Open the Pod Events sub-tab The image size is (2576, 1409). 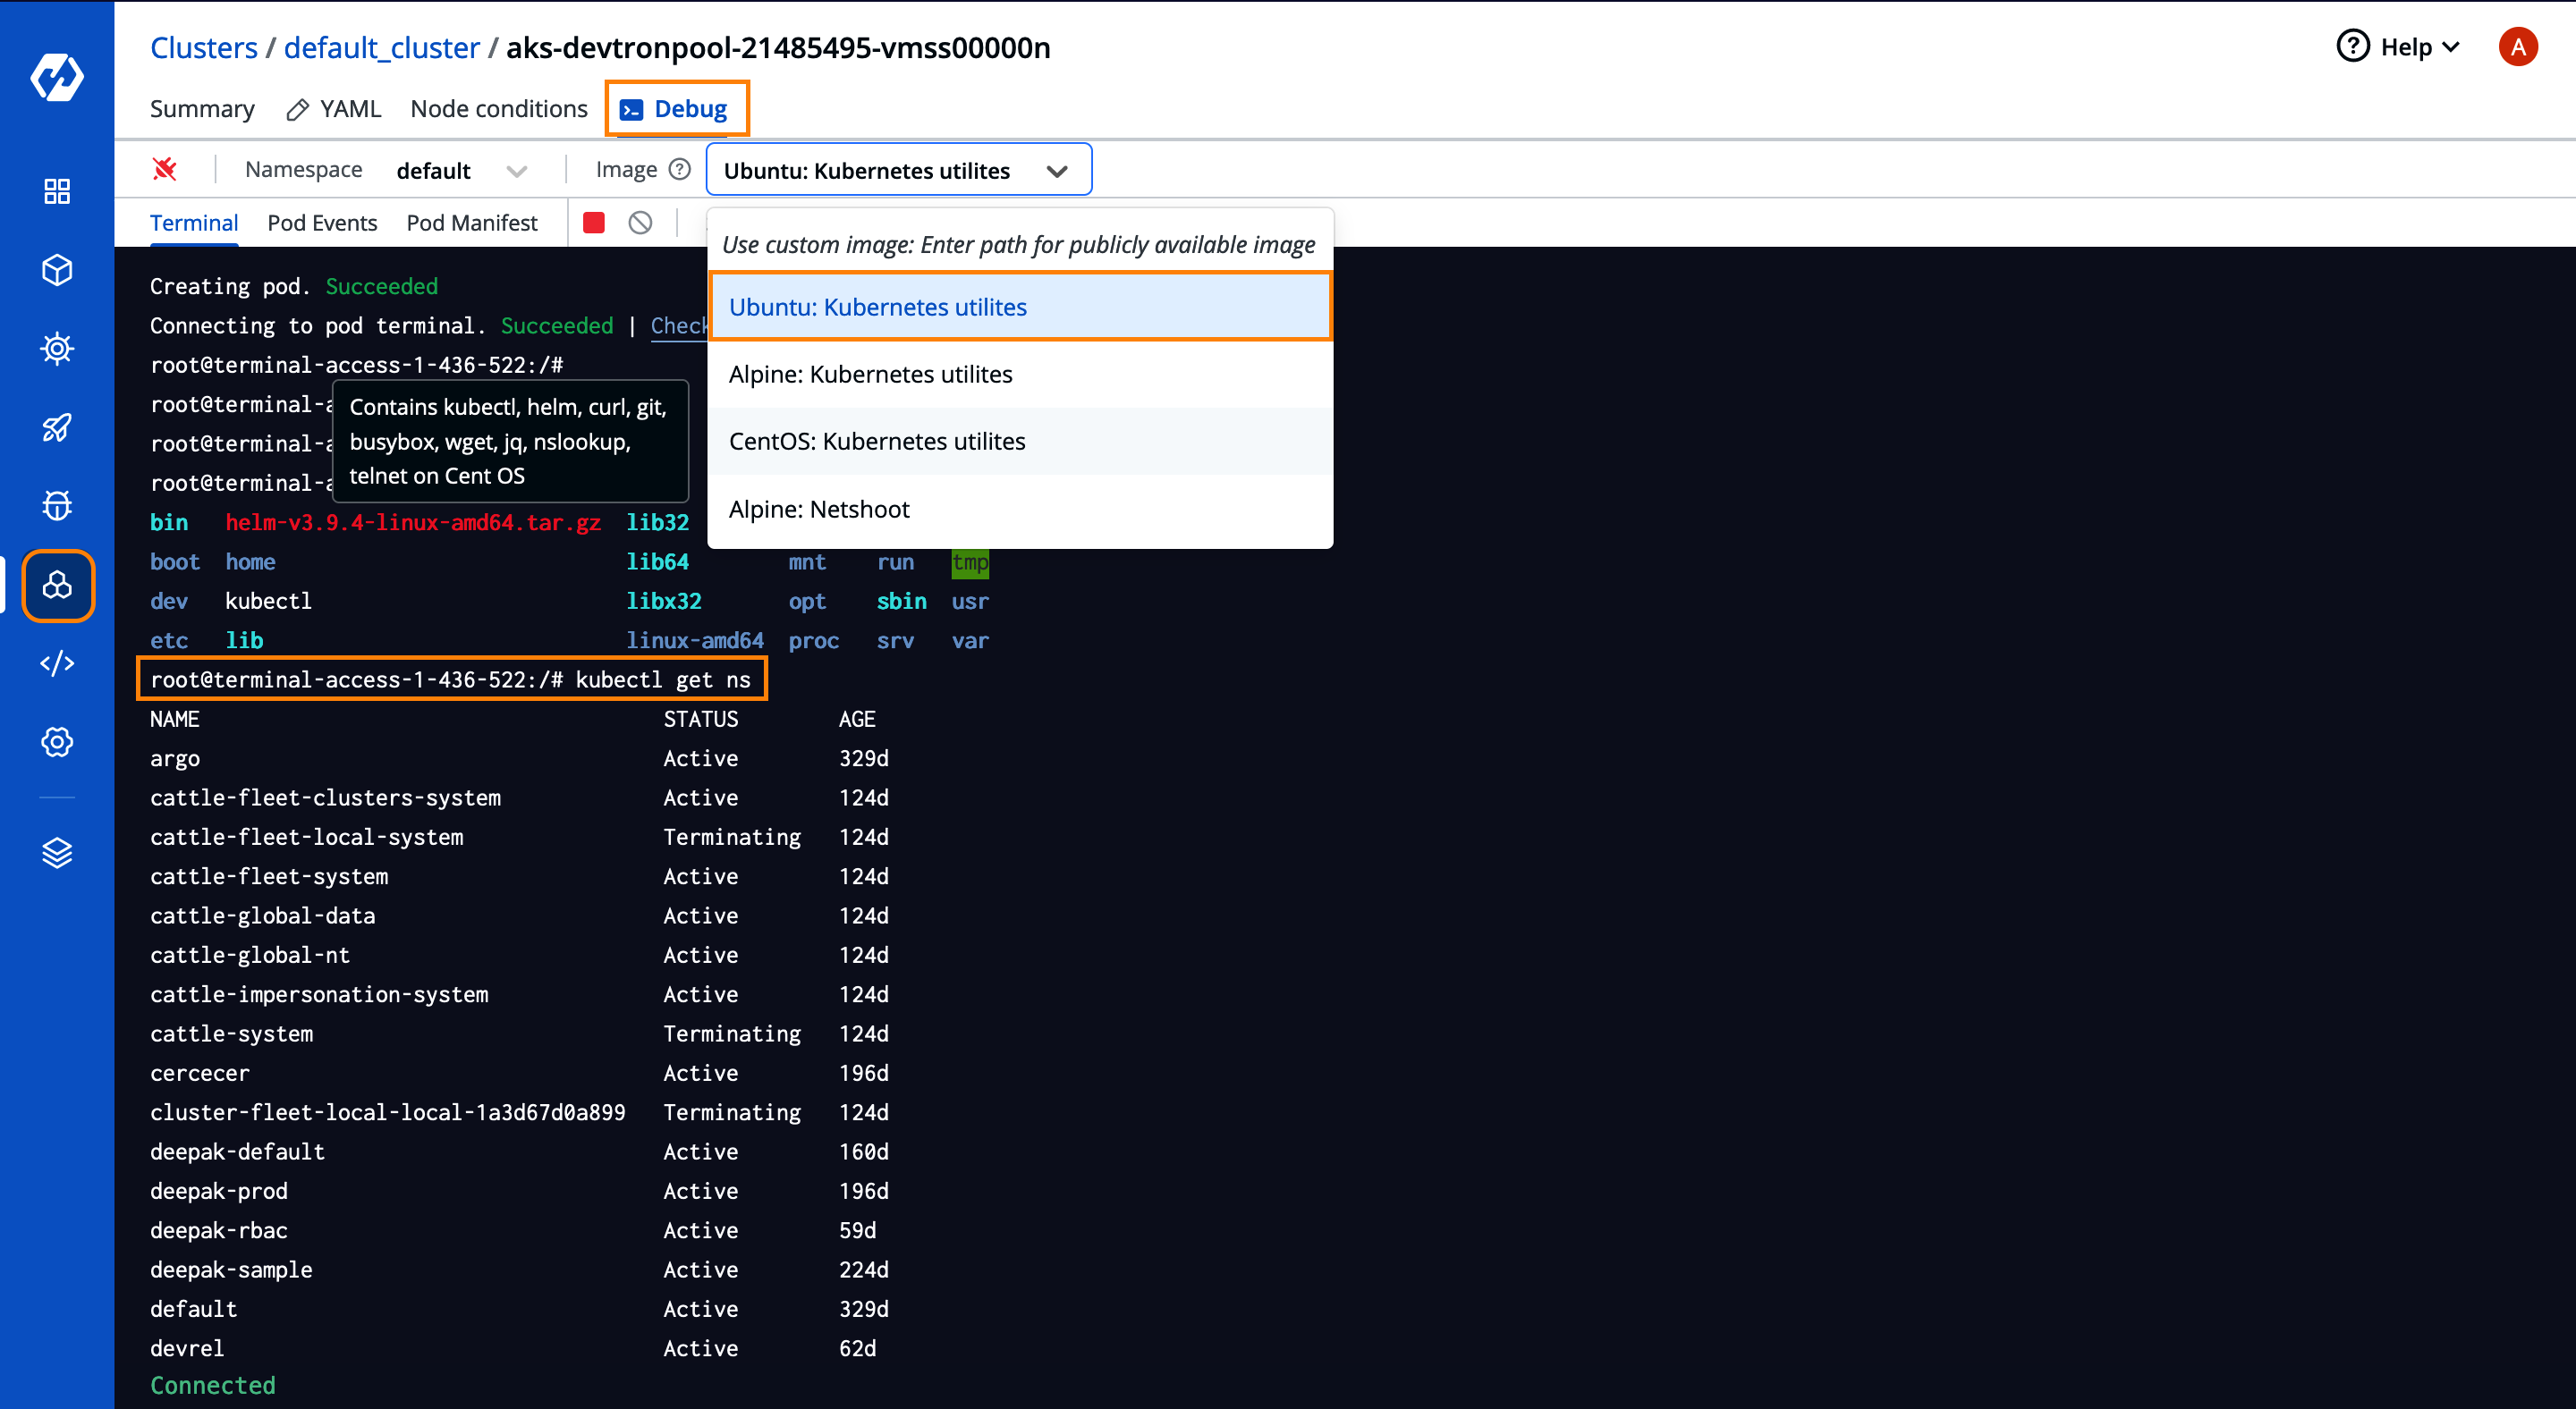point(322,223)
